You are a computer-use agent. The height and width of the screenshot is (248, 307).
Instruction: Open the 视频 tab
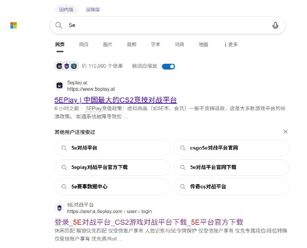pos(132,45)
